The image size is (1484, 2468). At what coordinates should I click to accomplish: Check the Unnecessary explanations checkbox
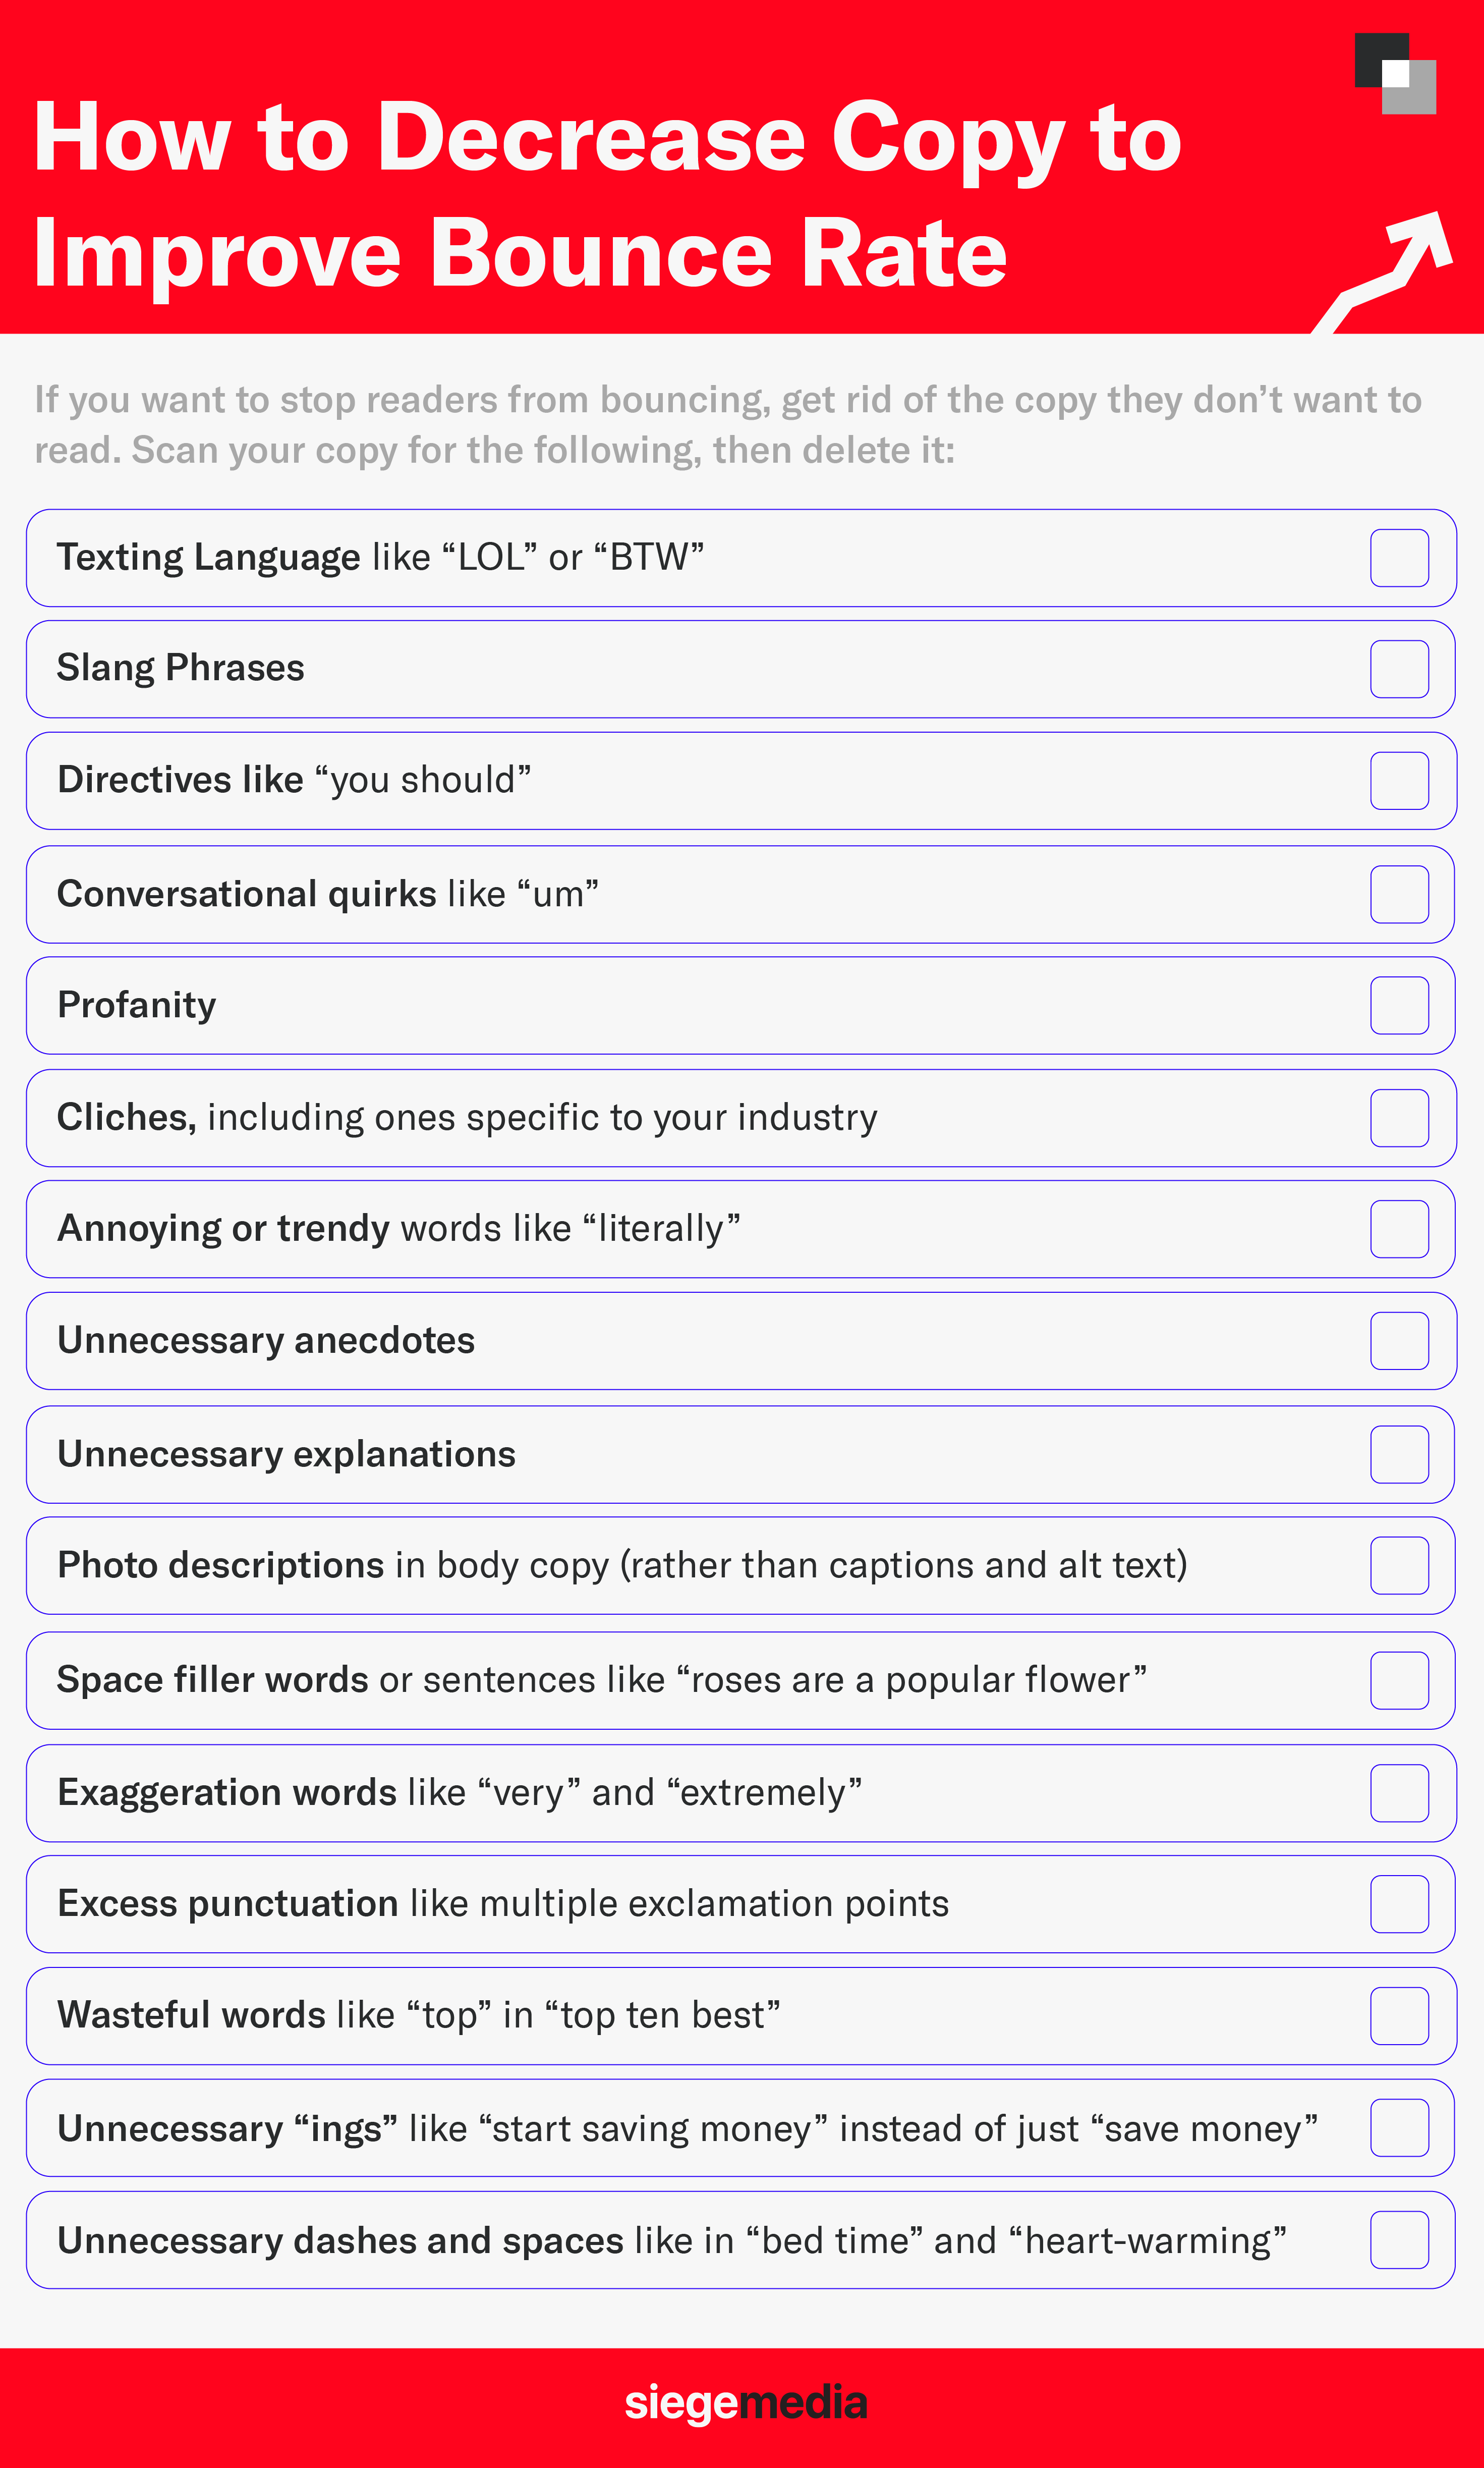pyautogui.click(x=1399, y=1454)
